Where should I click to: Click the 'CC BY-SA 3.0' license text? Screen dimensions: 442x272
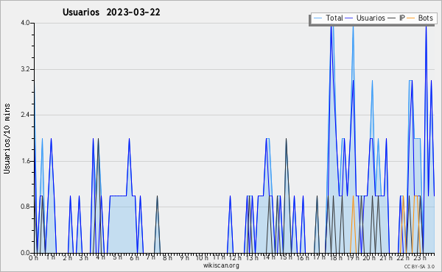[x=419, y=266]
